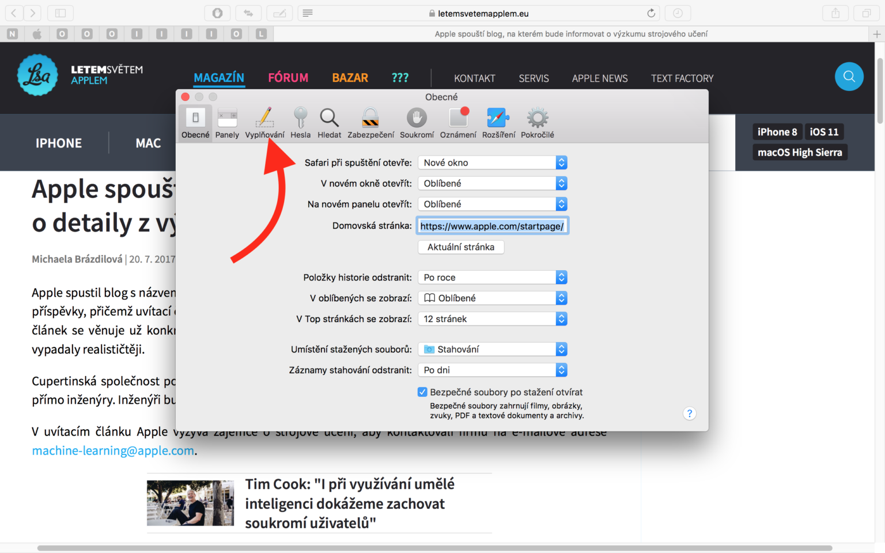The height and width of the screenshot is (553, 885).
Task: Select the MAC category
Action: [148, 143]
